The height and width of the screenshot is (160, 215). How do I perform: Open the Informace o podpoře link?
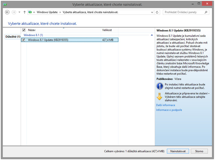point(169,110)
